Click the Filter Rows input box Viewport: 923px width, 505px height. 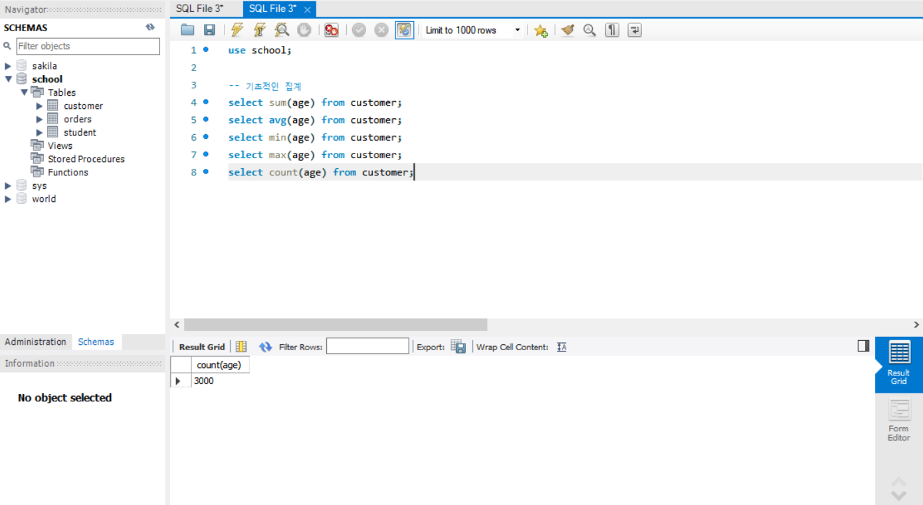coord(367,346)
